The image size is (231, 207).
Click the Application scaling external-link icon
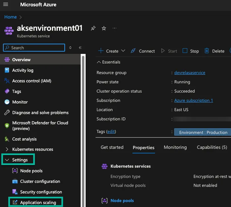pos(15,202)
